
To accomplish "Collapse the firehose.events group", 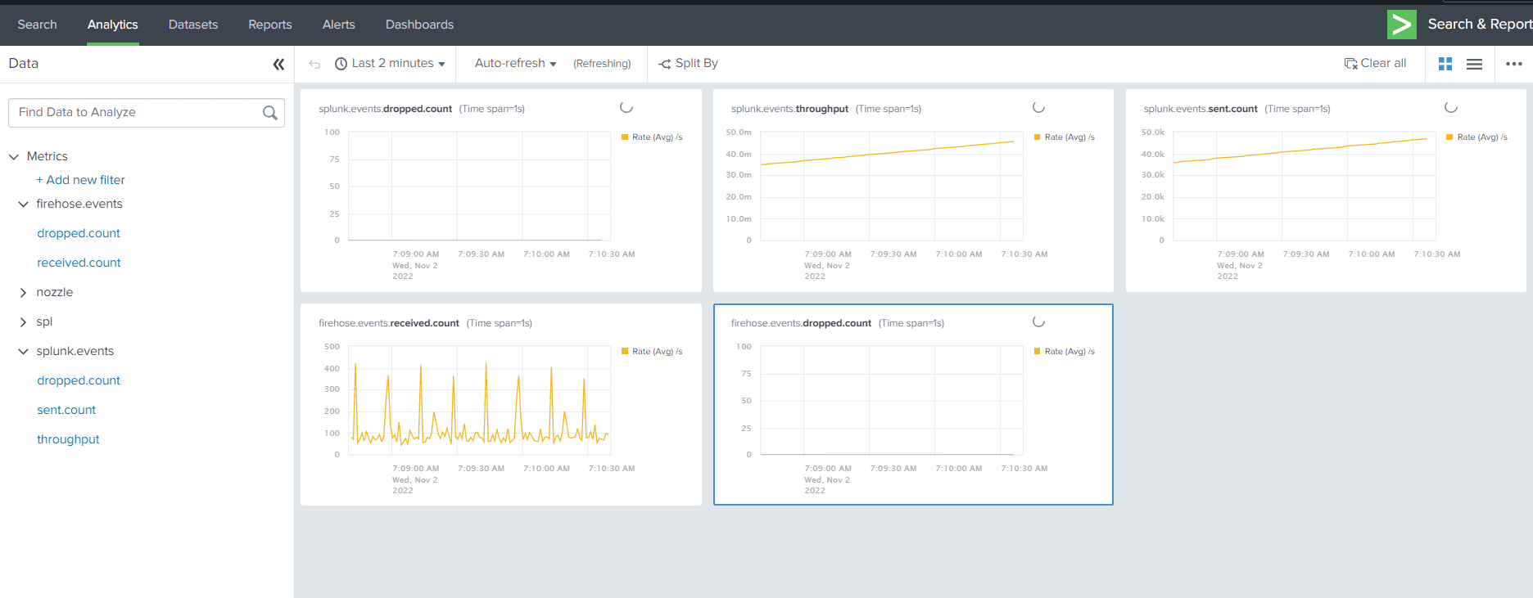I will (23, 204).
